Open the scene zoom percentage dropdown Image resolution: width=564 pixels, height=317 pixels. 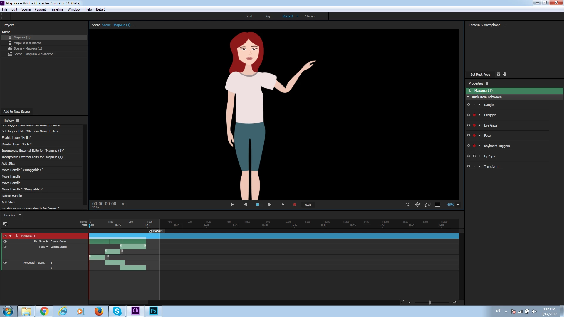click(458, 205)
